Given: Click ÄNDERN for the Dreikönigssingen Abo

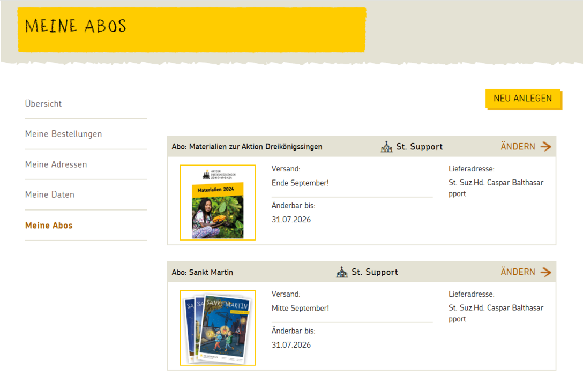Looking at the screenshot, I should click(518, 147).
